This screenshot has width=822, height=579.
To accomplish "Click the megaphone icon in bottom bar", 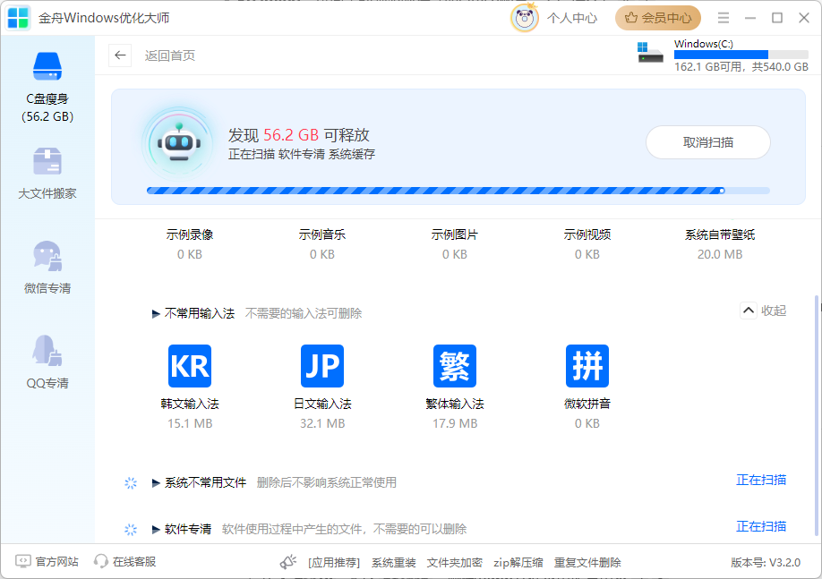I will [287, 562].
